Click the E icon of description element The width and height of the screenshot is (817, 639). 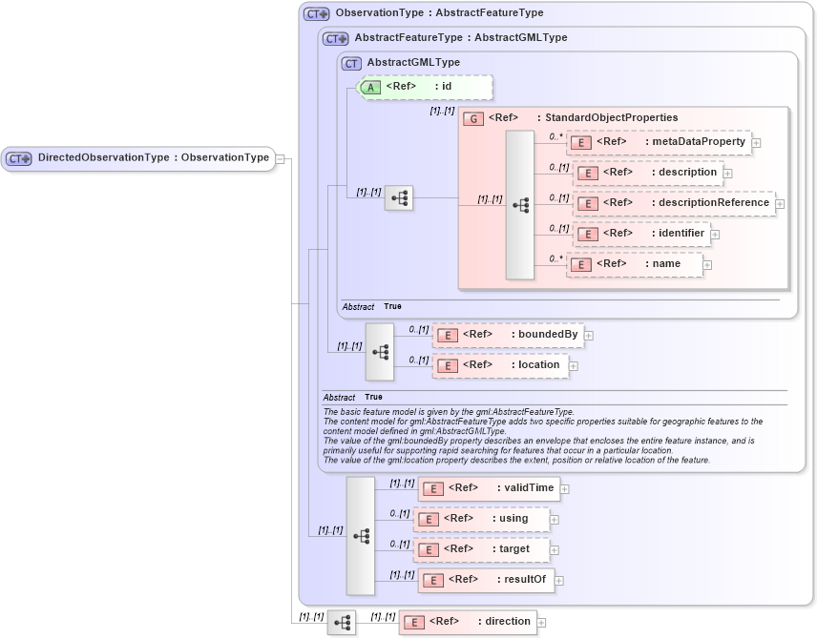coord(588,173)
